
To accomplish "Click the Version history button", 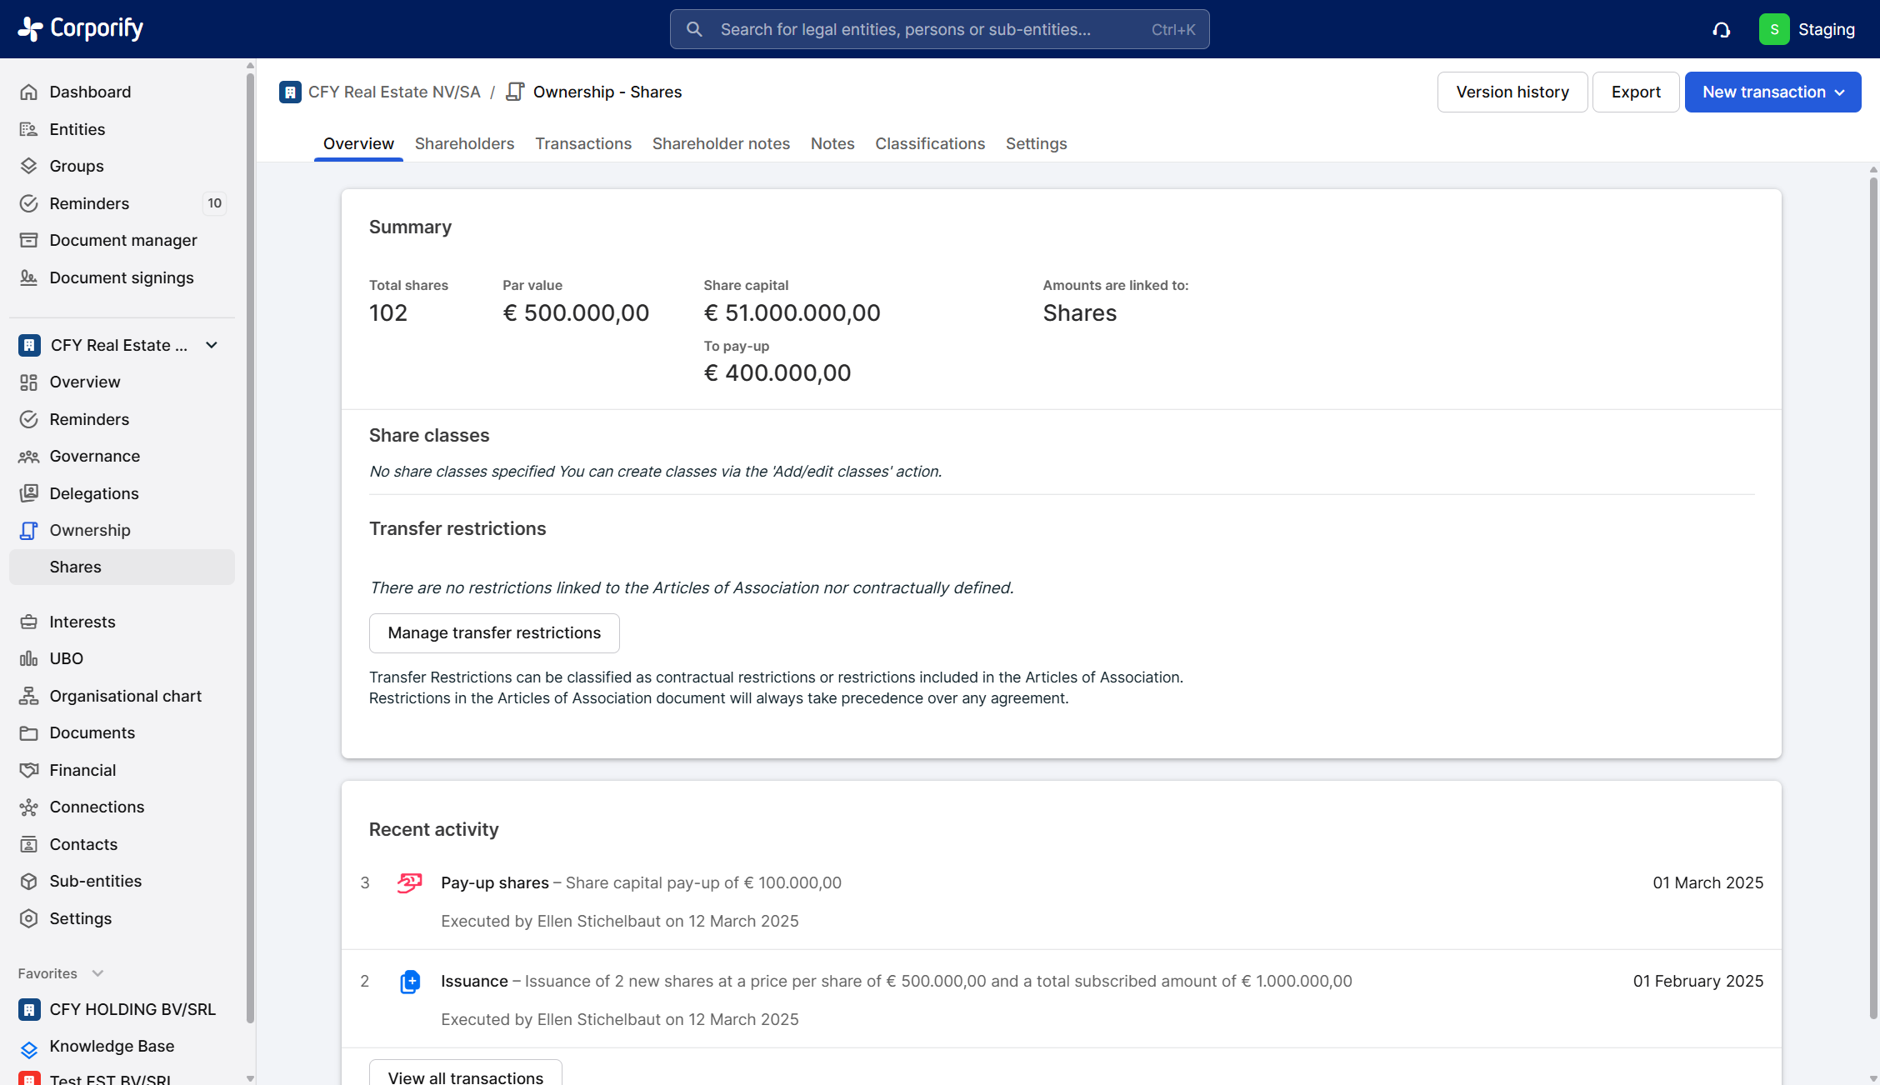I will point(1512,92).
